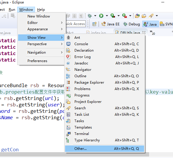
Task: Toggle Show Whitespace Characters toolbar icon
Action: [x=81, y=16]
